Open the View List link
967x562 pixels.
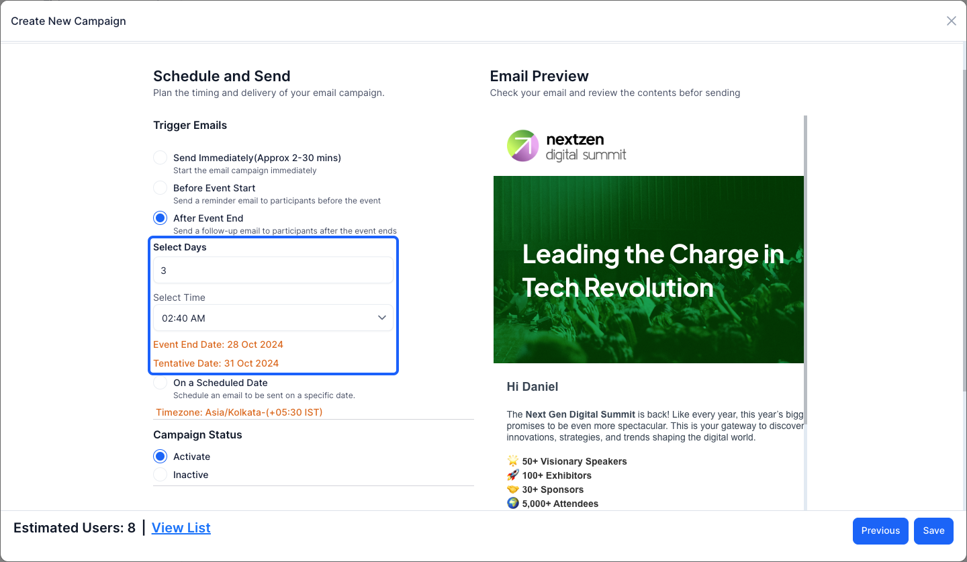click(x=181, y=528)
